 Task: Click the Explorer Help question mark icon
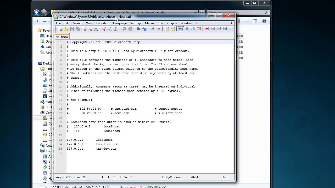click(x=264, y=21)
